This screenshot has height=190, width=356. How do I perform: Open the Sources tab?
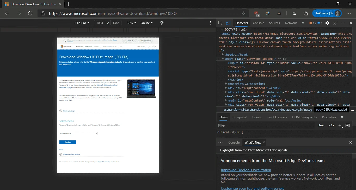point(274,23)
